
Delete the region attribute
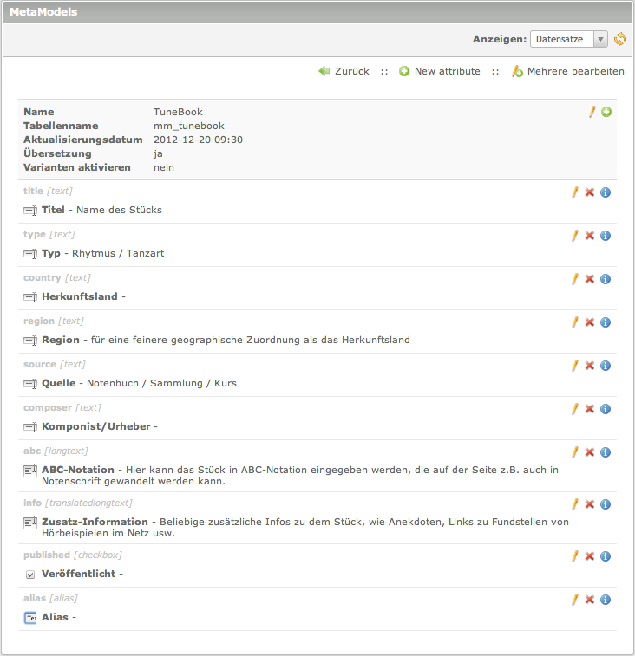tap(590, 322)
